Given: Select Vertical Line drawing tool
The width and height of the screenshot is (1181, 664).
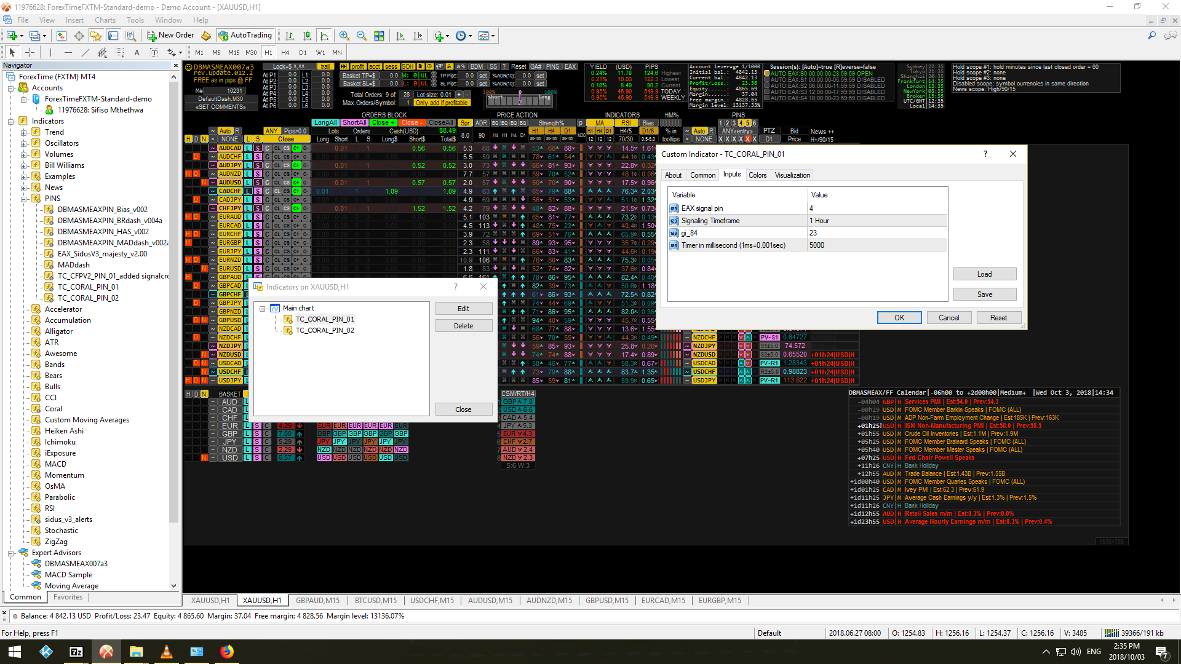Looking at the screenshot, I should (x=50, y=53).
